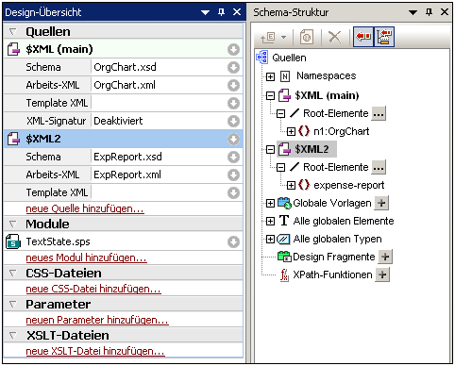455x366 pixels.
Task: Collapse $XML (main) node in schema tree
Action: coord(270,95)
